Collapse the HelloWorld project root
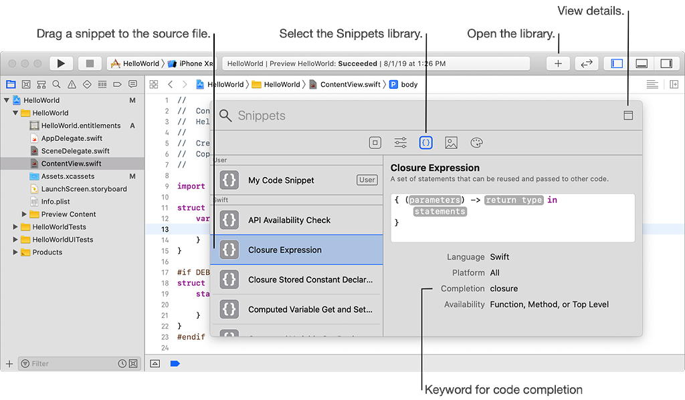This screenshot has height=400, width=685. point(7,100)
